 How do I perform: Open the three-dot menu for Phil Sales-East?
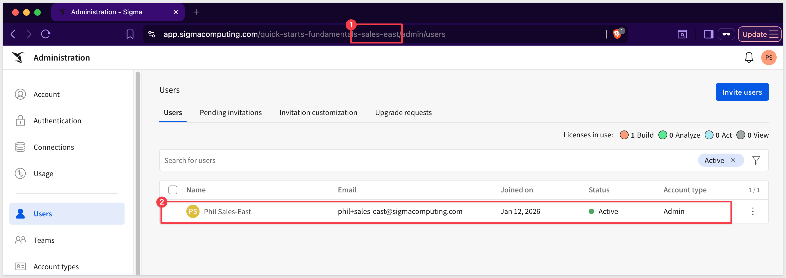coord(753,212)
